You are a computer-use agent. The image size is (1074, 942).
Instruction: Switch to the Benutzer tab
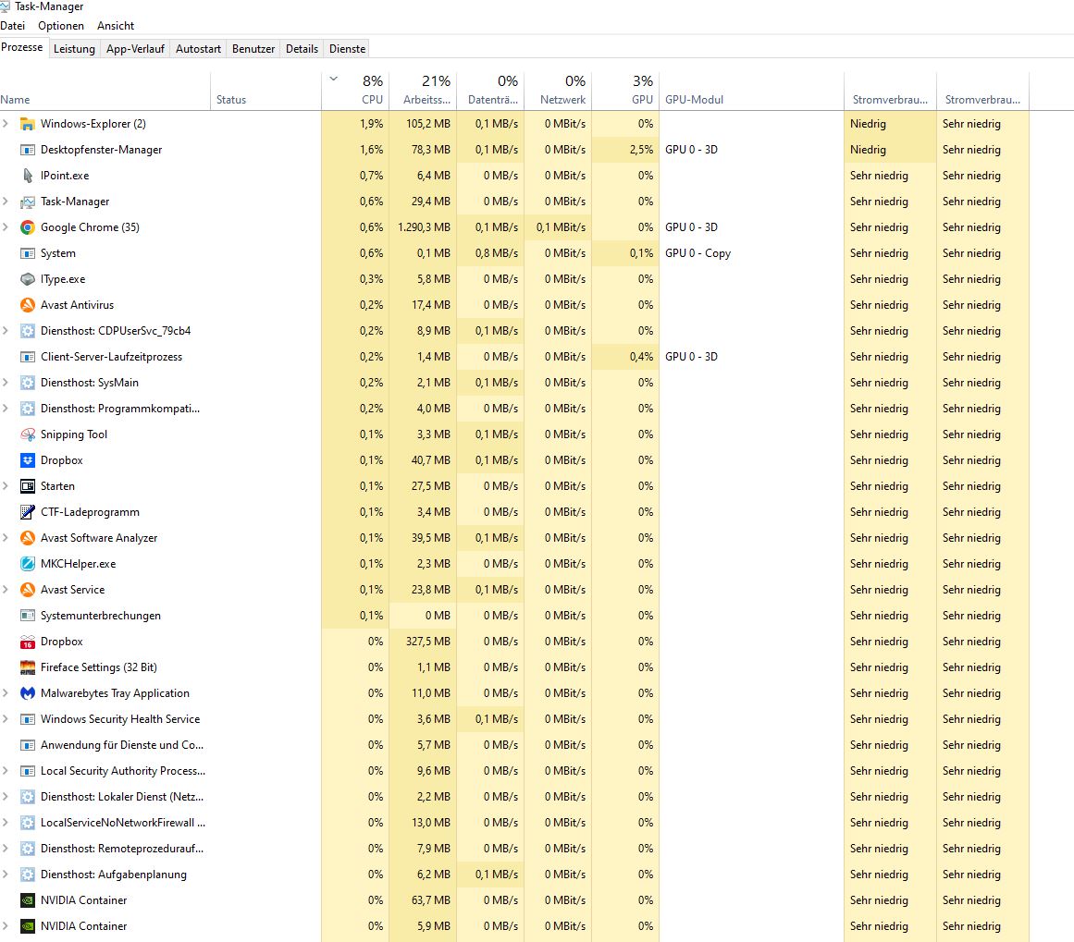coord(253,49)
